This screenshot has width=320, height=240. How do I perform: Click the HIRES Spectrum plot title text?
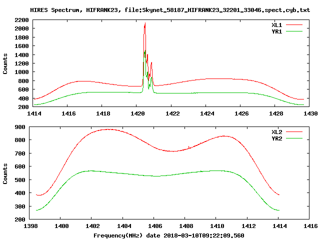(170, 10)
